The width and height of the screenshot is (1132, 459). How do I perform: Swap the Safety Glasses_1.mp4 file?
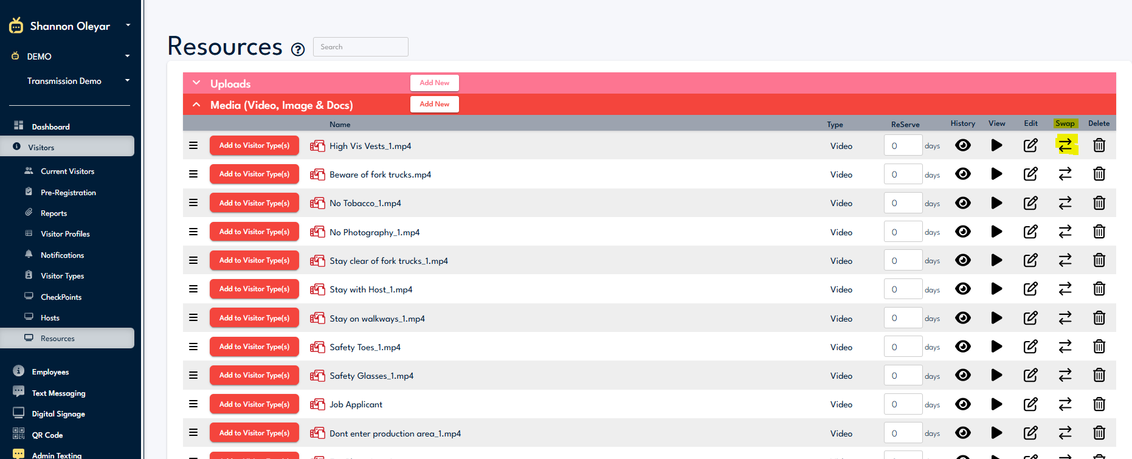1065,375
